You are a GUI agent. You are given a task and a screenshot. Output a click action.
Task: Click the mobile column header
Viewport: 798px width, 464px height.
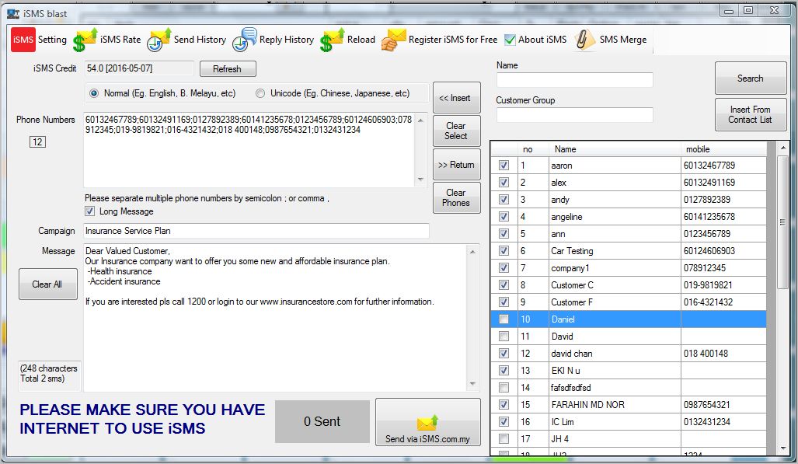[723, 149]
